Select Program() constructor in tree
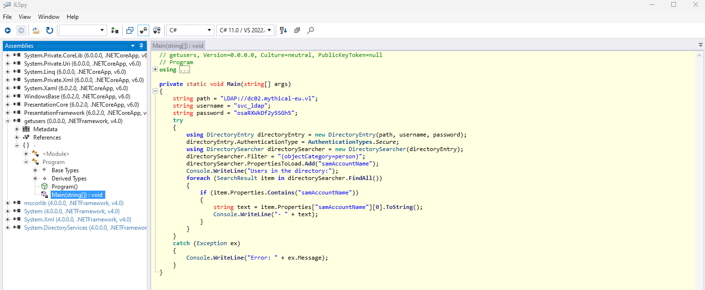705x290 pixels. pos(65,187)
